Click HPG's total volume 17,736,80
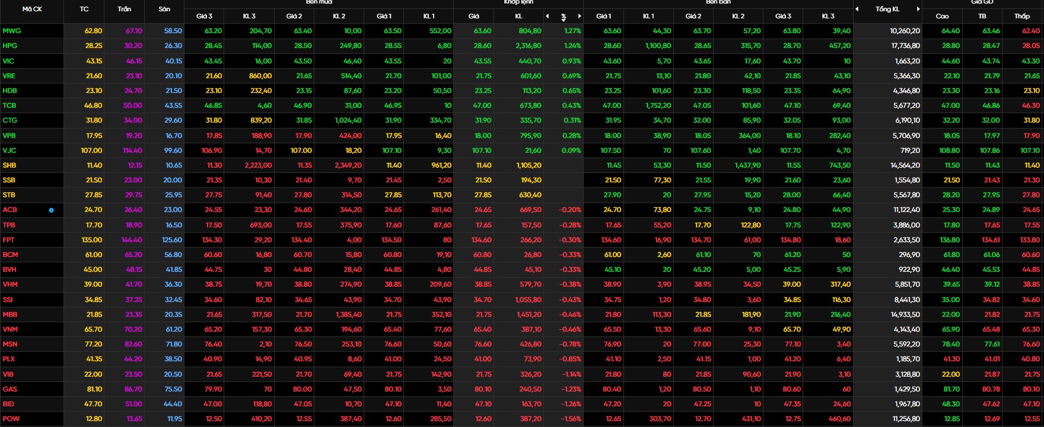This screenshot has height=427, width=1044. (905, 46)
